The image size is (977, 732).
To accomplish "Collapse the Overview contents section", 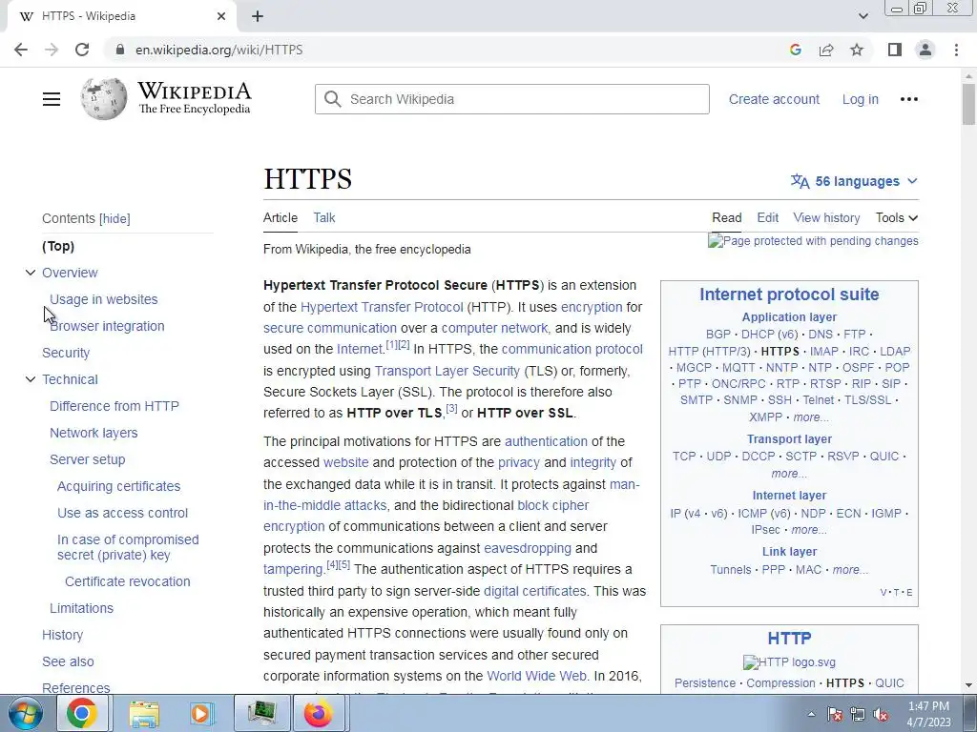I will click(30, 273).
